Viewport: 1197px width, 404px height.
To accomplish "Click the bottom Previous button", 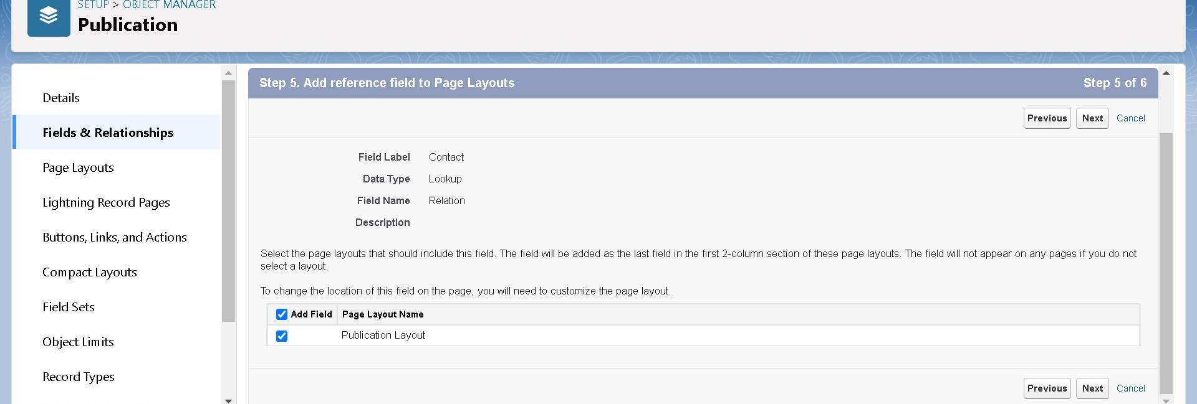I will (1047, 388).
